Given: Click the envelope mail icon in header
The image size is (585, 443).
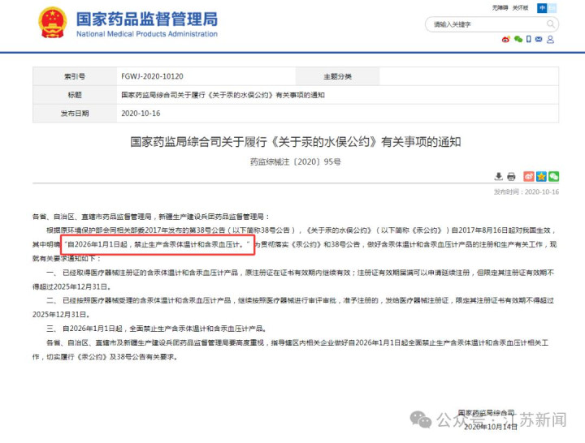Looking at the screenshot, I should 539,39.
